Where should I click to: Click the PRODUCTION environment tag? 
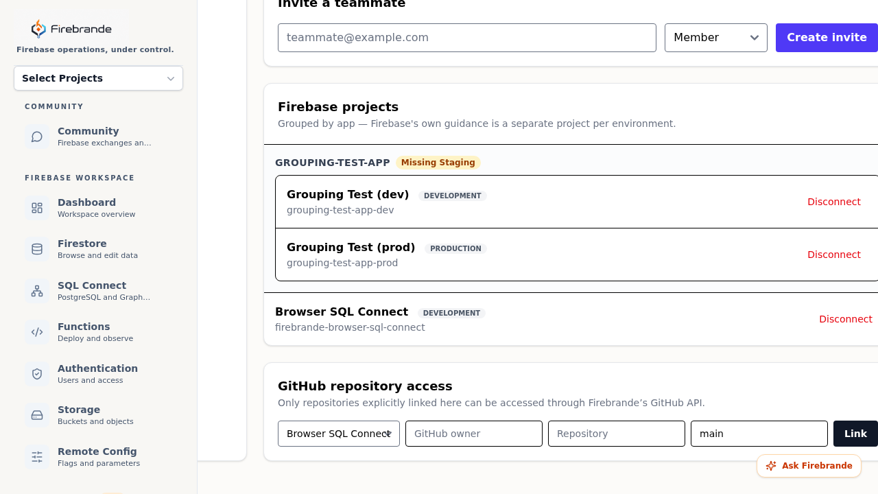click(455, 248)
